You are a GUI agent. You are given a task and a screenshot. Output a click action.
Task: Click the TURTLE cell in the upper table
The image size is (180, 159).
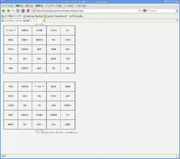[x=11, y=49]
